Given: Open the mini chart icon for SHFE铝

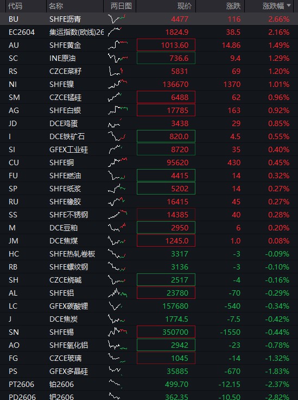Looking at the screenshot, I should (x=117, y=293).
